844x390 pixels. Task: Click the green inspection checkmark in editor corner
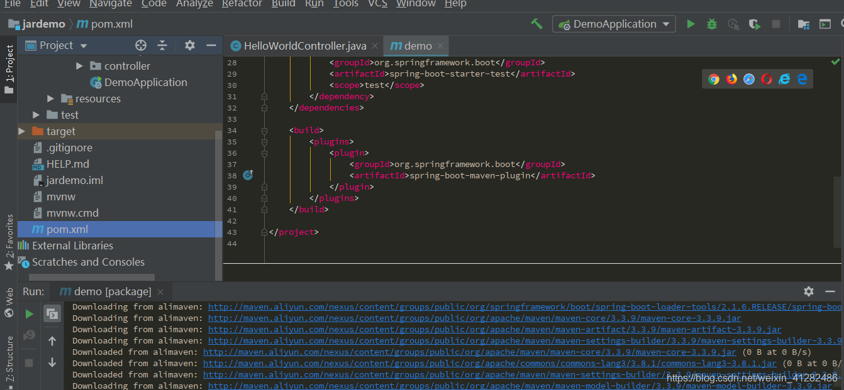tap(835, 62)
